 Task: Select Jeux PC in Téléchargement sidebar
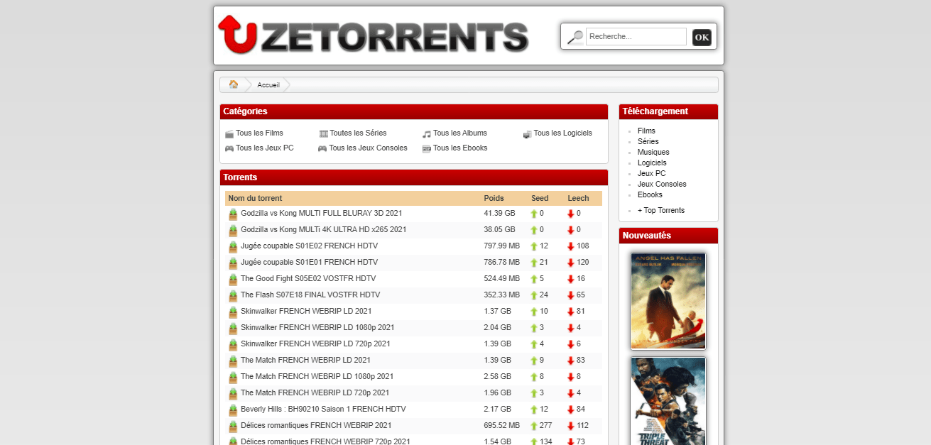tap(651, 173)
